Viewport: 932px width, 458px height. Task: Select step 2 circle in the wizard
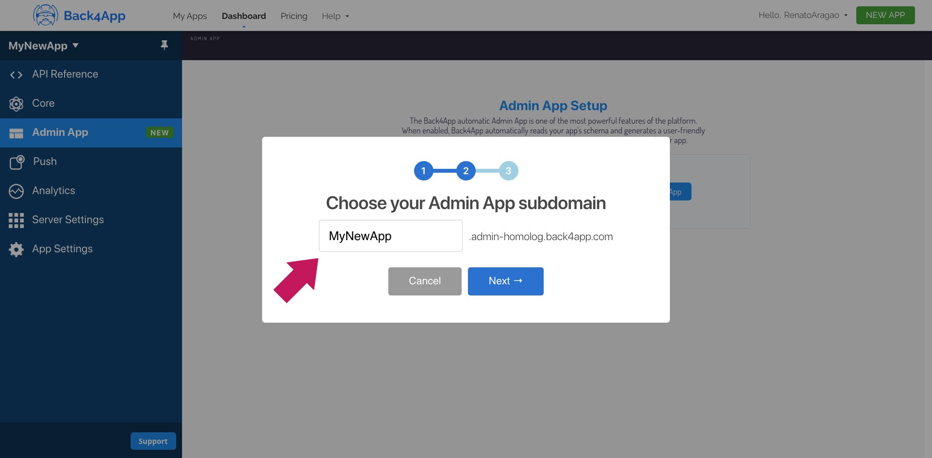tap(466, 171)
